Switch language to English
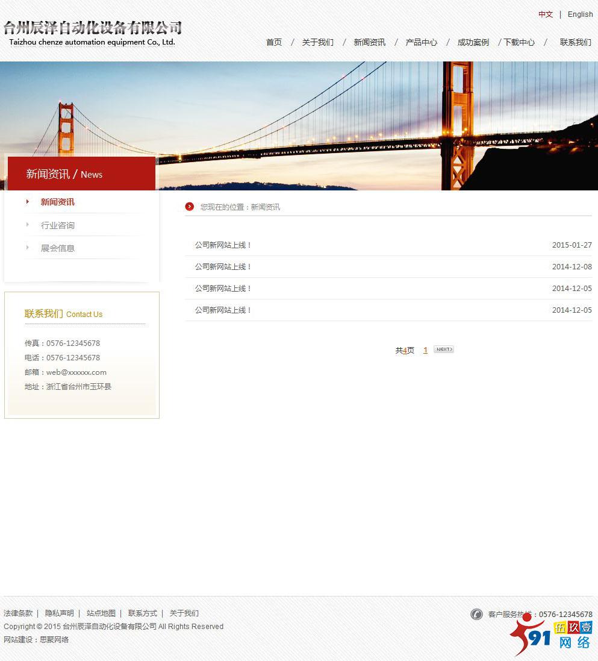The width and height of the screenshot is (598, 661). 580,14
